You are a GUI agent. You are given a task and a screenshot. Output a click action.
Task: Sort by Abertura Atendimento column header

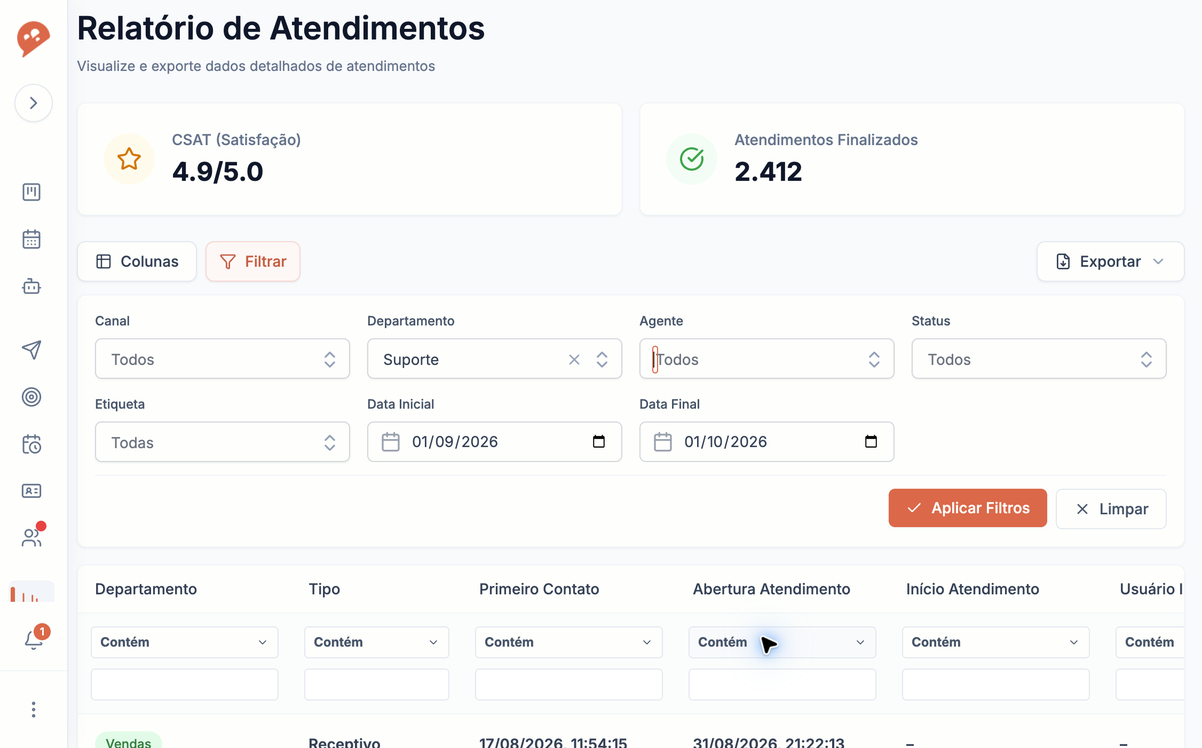pyautogui.click(x=771, y=589)
